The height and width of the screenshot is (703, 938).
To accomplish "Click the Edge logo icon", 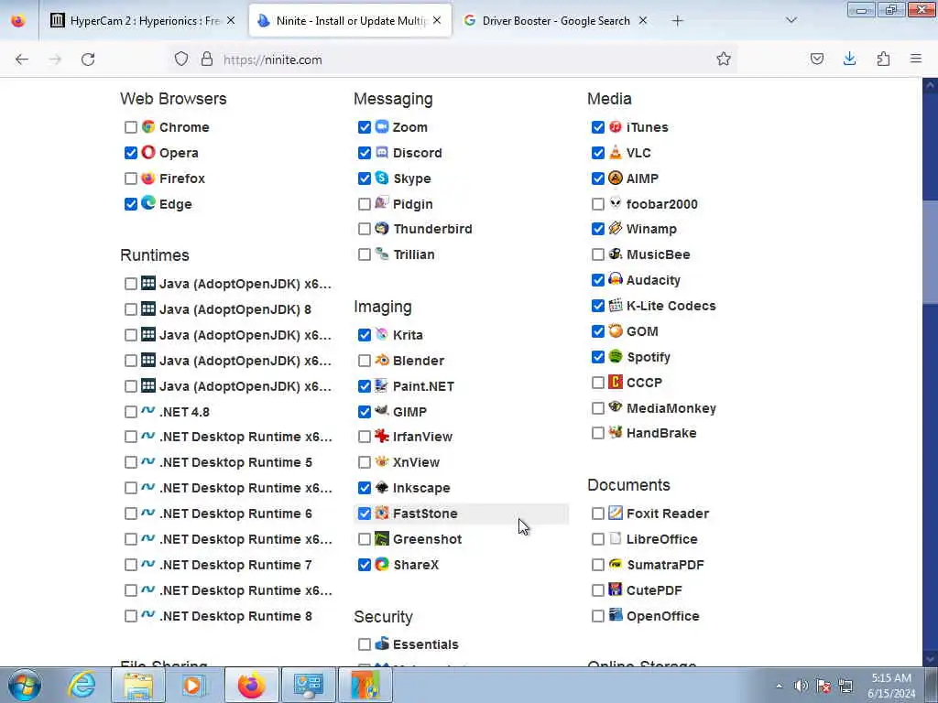I will tap(147, 203).
